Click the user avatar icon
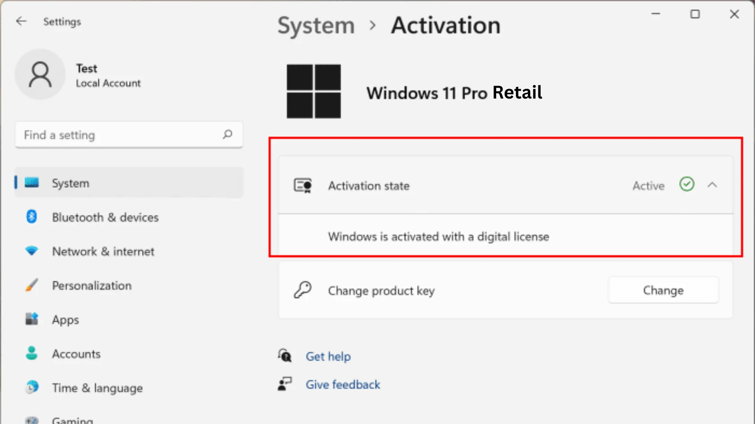 pos(40,74)
